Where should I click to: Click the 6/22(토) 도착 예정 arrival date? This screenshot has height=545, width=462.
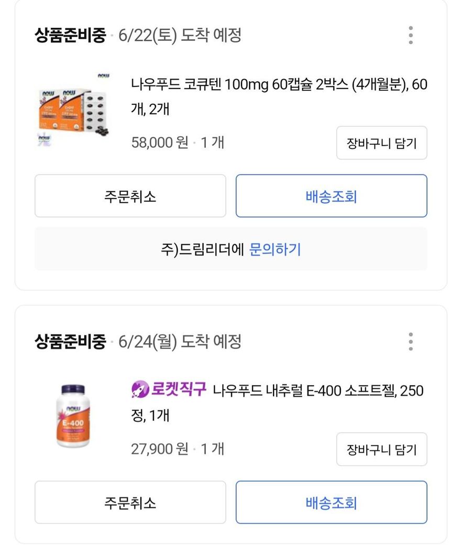(x=180, y=36)
